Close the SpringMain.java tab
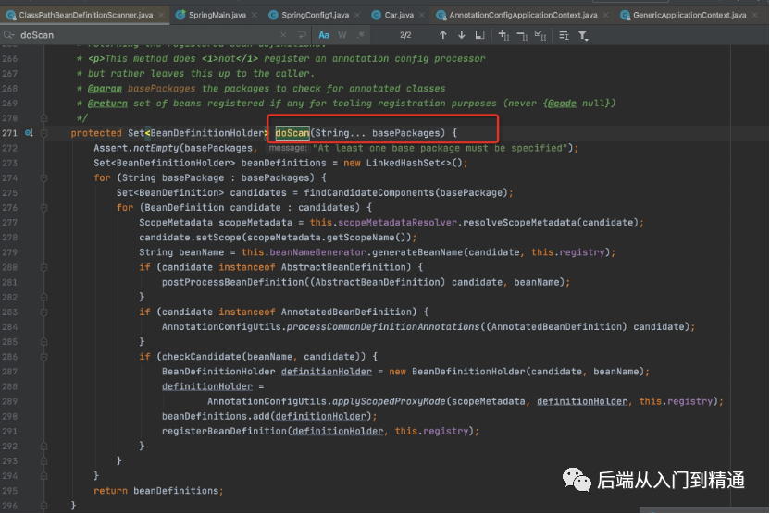The width and height of the screenshot is (770, 514). [x=254, y=15]
